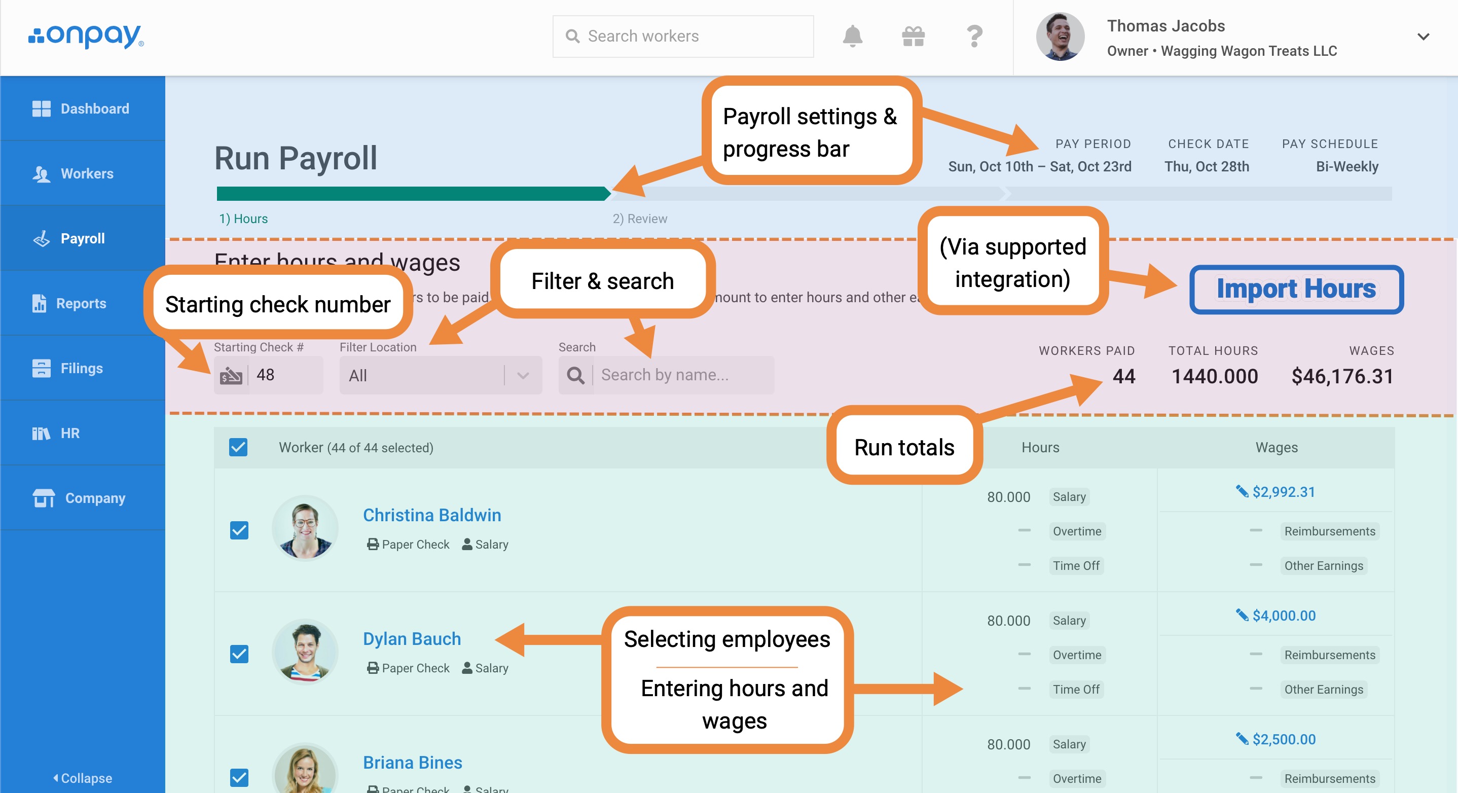Image resolution: width=1458 pixels, height=793 pixels.
Task: Click Christina Baldwin's Overtime hours tag
Action: point(1077,531)
